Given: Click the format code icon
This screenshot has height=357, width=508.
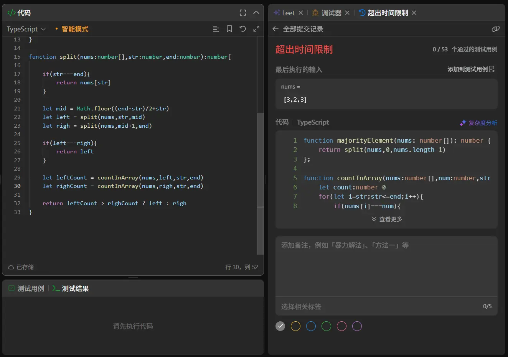Looking at the screenshot, I should 216,29.
